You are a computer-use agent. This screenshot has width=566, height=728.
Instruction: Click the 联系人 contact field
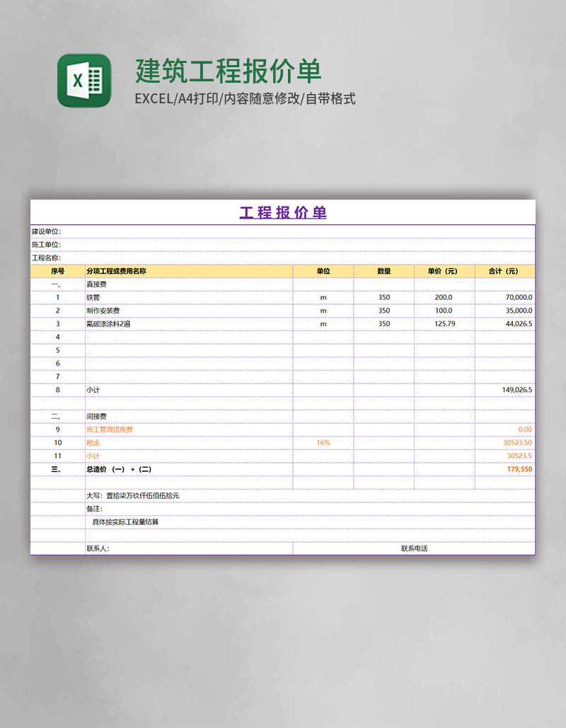pyautogui.click(x=188, y=548)
